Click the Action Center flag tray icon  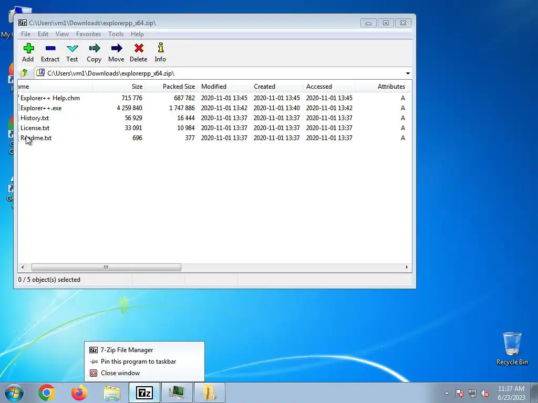click(x=460, y=393)
